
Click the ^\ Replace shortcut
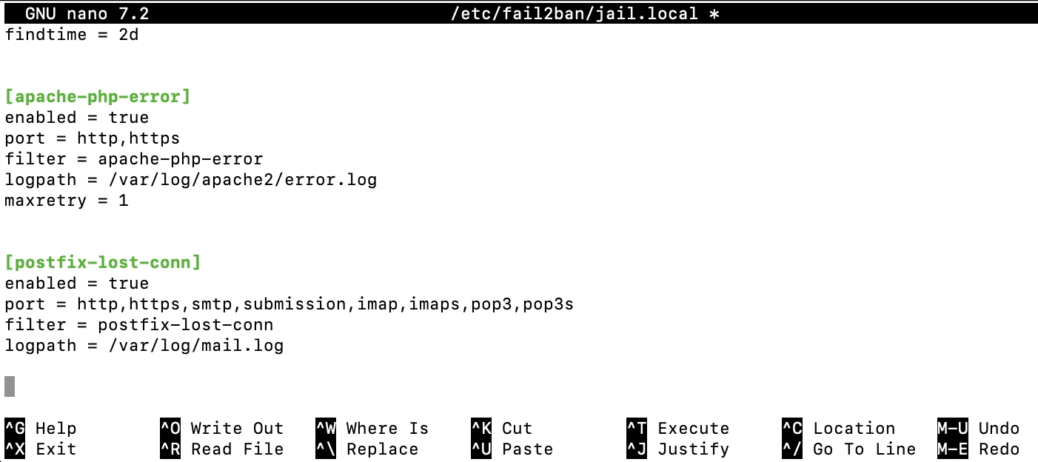(366, 449)
